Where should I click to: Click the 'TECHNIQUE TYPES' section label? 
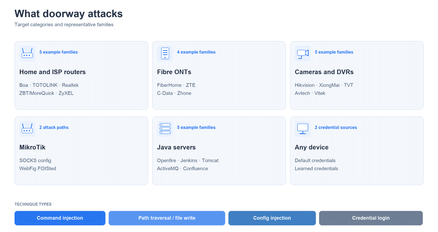[x=33, y=204]
